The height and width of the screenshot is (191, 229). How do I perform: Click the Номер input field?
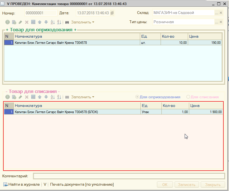(41, 13)
